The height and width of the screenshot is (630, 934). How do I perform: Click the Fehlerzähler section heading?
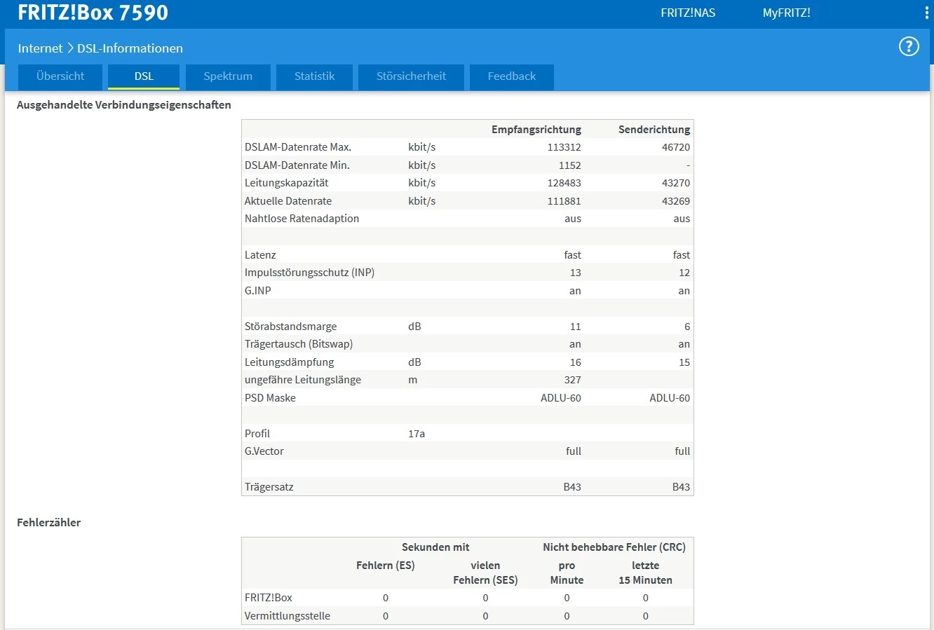click(48, 523)
